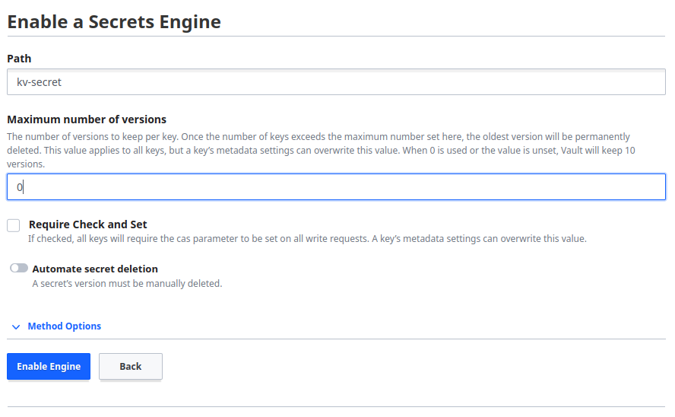Open the Method Options section title
The height and width of the screenshot is (417, 675).
pyautogui.click(x=65, y=326)
